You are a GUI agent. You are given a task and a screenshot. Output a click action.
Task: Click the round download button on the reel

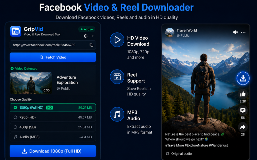pos(243,78)
